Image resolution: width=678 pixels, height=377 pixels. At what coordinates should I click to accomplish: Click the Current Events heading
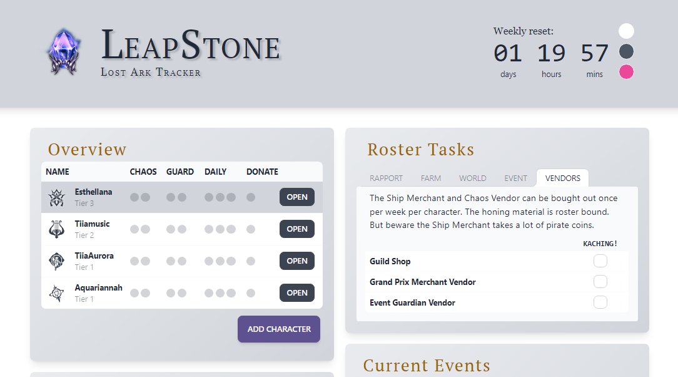click(x=427, y=365)
